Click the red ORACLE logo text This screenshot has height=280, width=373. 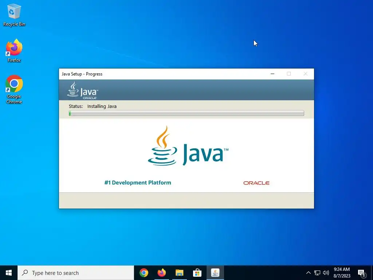tap(256, 183)
